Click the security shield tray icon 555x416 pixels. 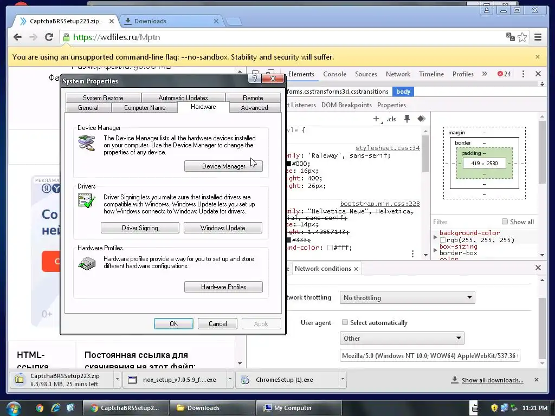click(494, 408)
